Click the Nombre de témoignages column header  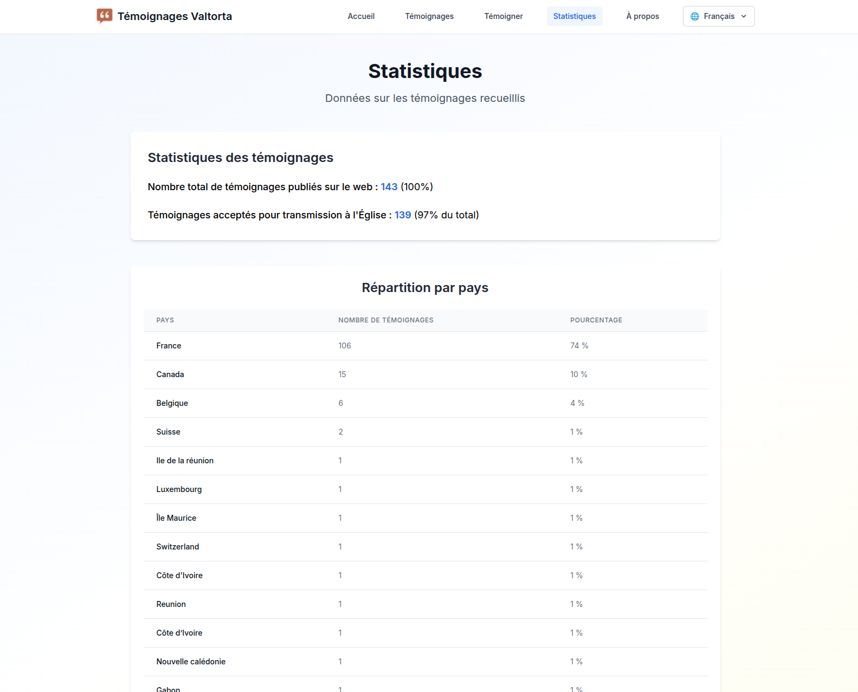coord(385,320)
